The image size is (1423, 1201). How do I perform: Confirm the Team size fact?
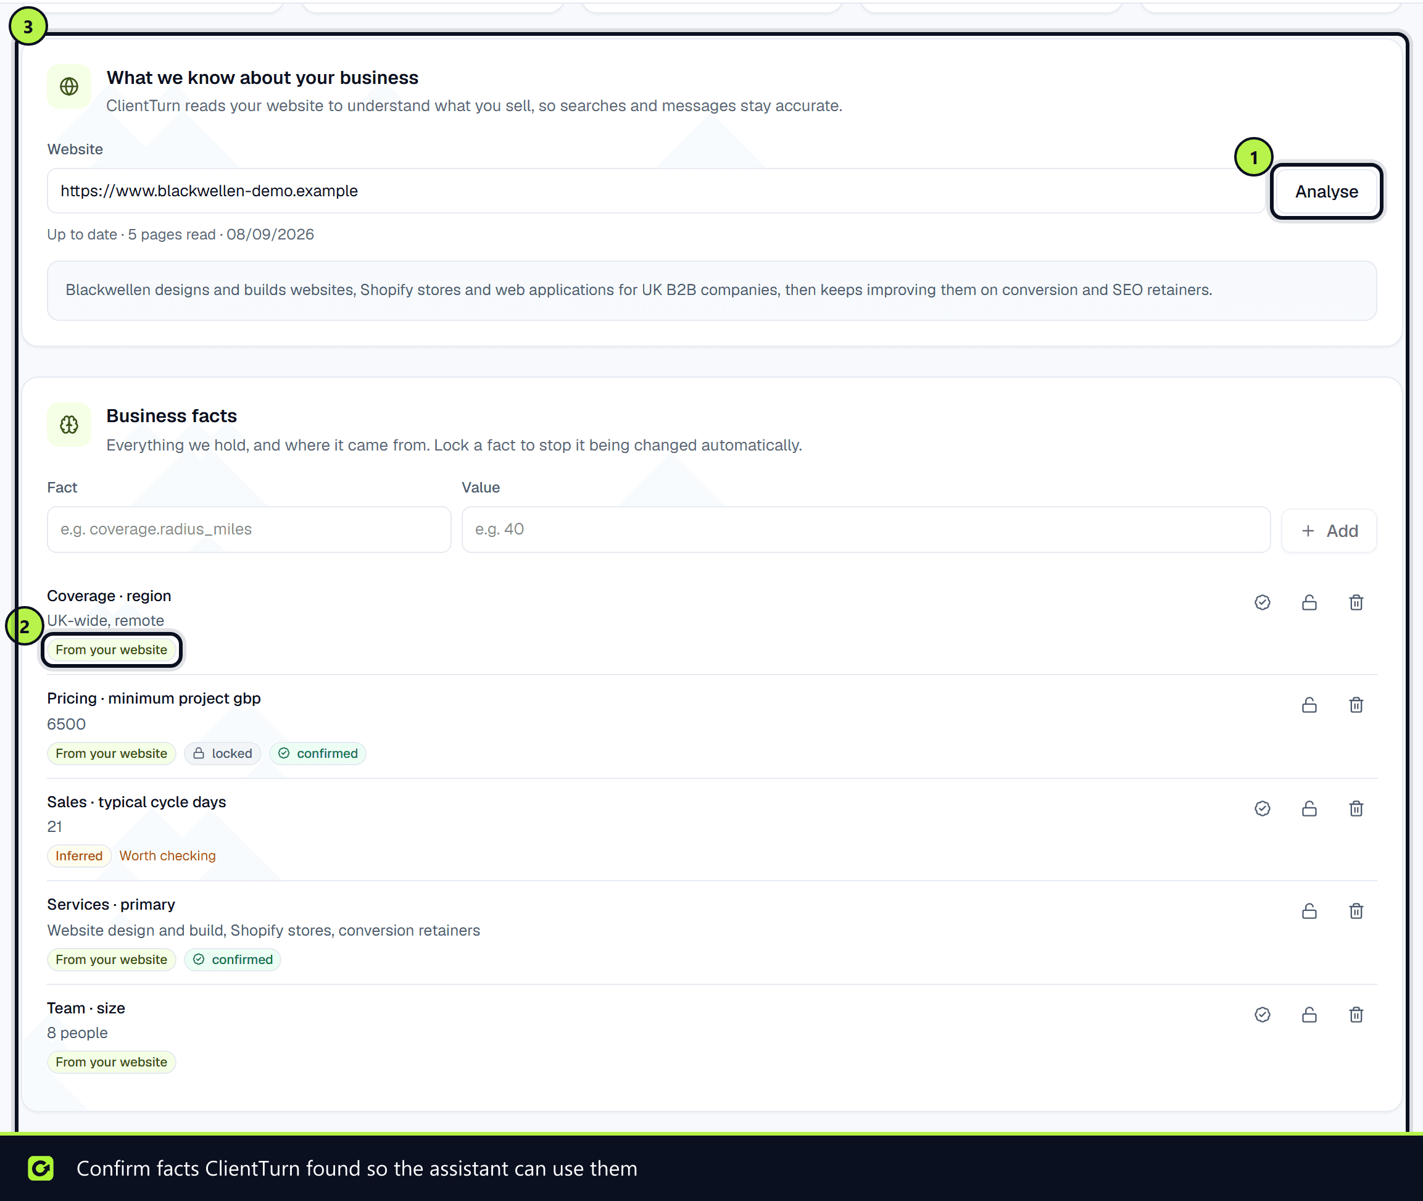tap(1263, 1015)
